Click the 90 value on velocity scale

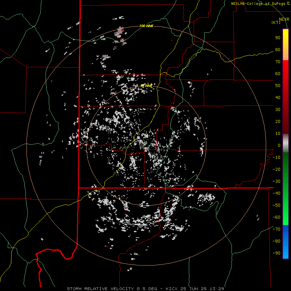click(278, 38)
